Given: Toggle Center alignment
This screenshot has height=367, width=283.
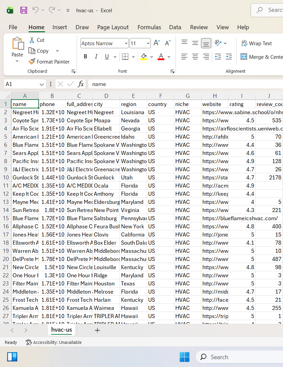Looking at the screenshot, I should point(195,56).
